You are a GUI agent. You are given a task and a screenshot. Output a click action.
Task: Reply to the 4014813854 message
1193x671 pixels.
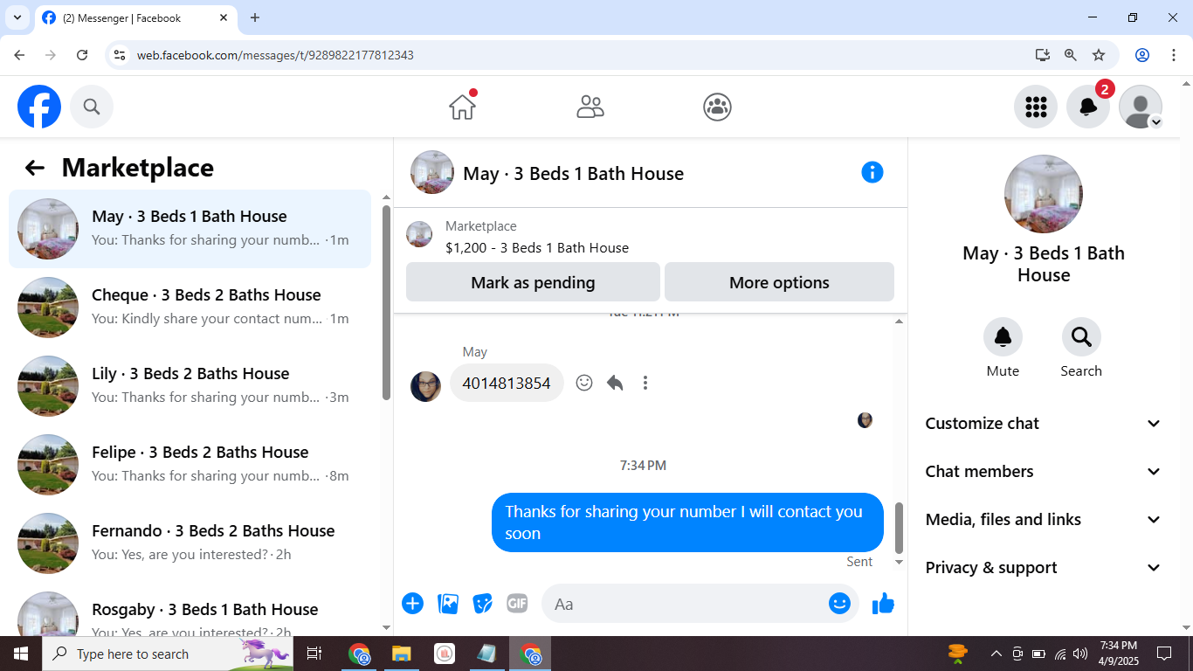tap(615, 383)
